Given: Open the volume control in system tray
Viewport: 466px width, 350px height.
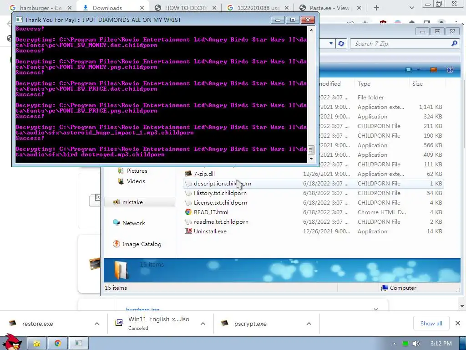Looking at the screenshot, I should coord(416,344).
